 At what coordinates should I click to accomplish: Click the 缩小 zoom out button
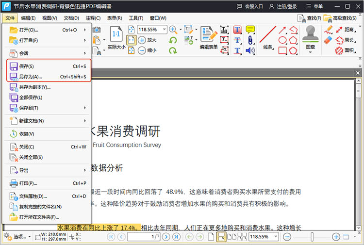point(147,50)
